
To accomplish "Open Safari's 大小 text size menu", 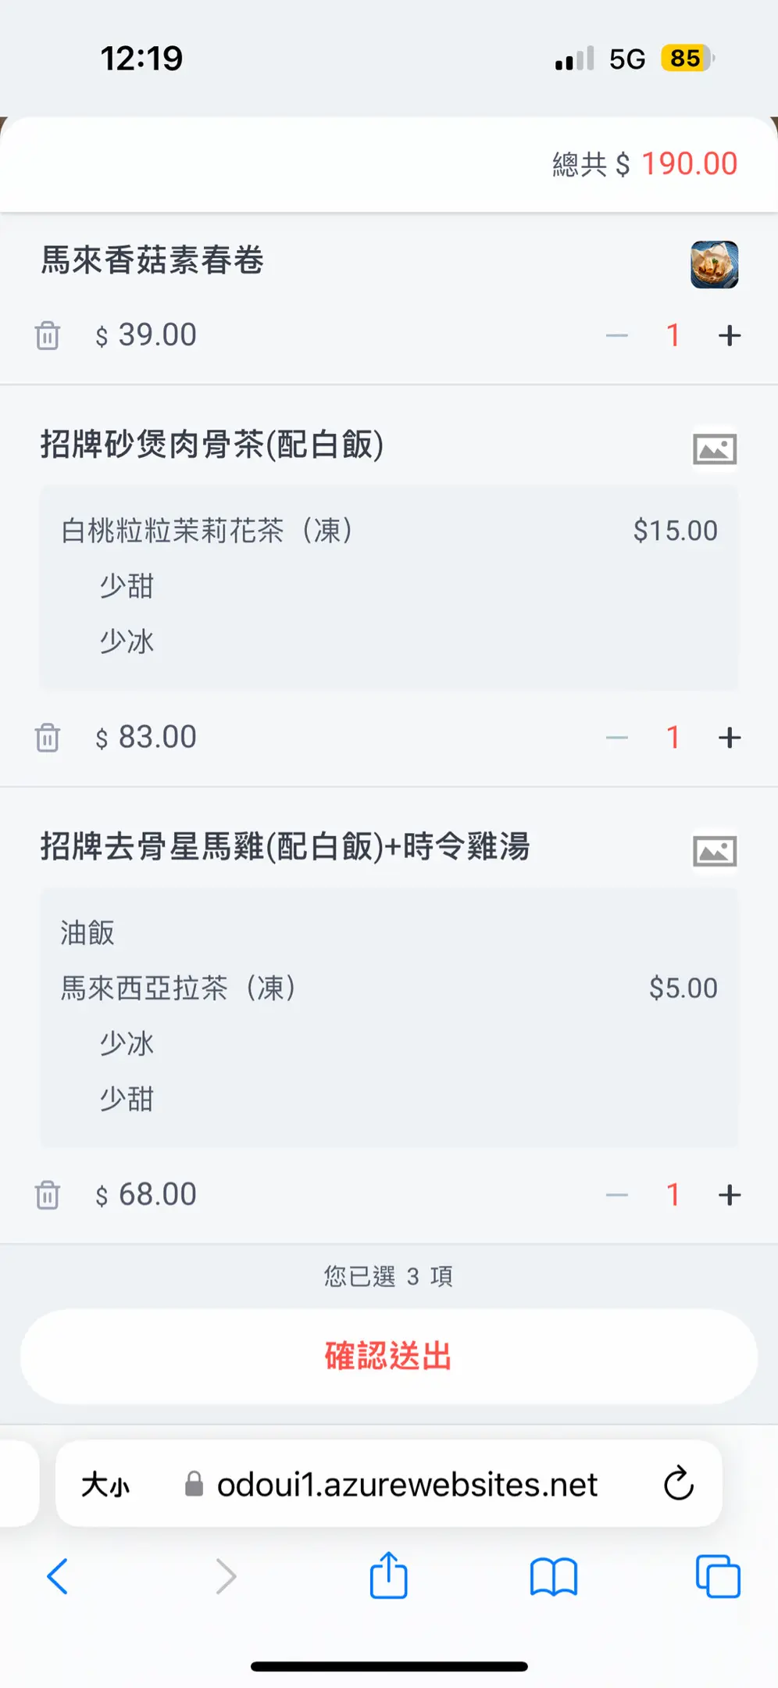I will click(105, 1484).
